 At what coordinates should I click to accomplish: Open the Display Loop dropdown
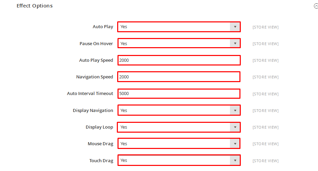(x=179, y=127)
